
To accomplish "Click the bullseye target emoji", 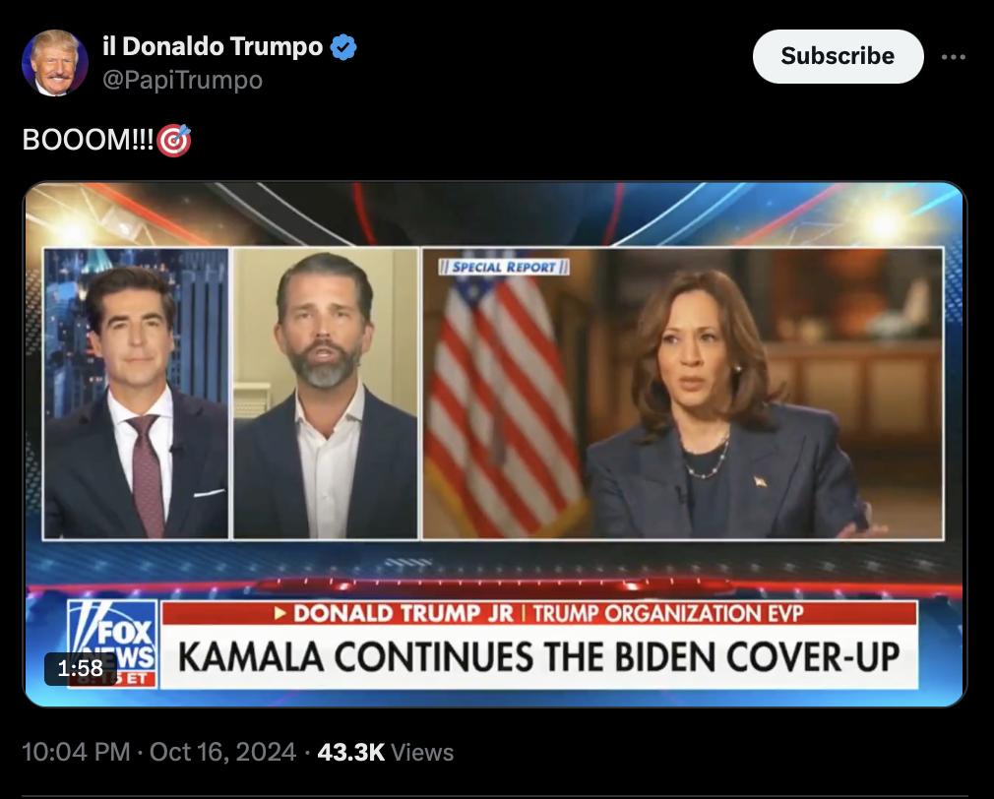I will click(173, 140).
